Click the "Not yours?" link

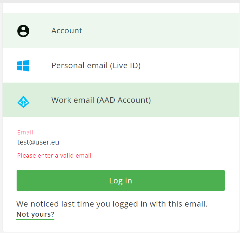tap(35, 214)
